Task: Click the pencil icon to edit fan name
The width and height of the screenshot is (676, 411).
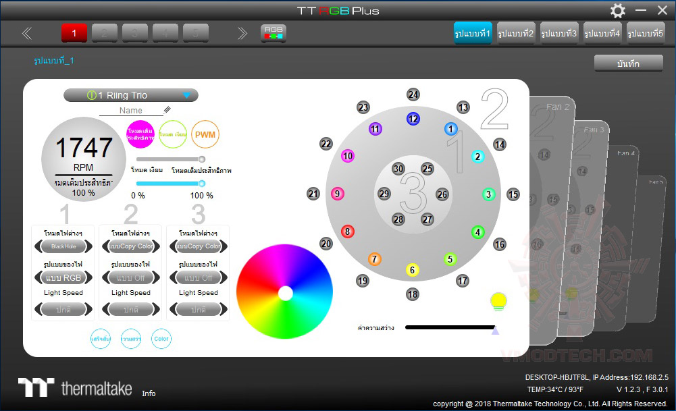Action: pos(167,110)
